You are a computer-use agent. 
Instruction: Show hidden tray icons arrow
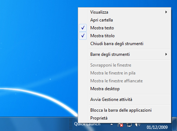(x=111, y=125)
